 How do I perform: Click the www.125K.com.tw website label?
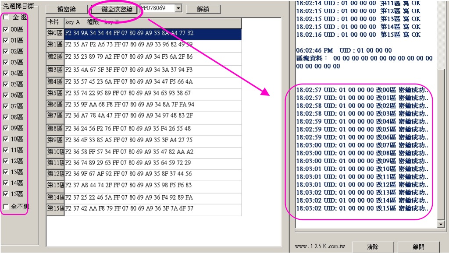point(320,247)
